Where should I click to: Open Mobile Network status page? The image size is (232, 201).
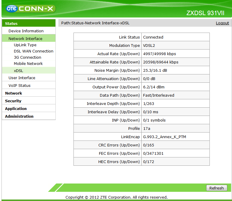pyautogui.click(x=28, y=63)
